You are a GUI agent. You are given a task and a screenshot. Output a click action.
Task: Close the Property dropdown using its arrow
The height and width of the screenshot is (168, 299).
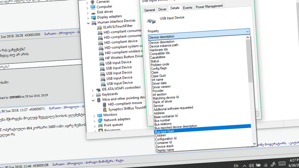pyautogui.click(x=247, y=31)
